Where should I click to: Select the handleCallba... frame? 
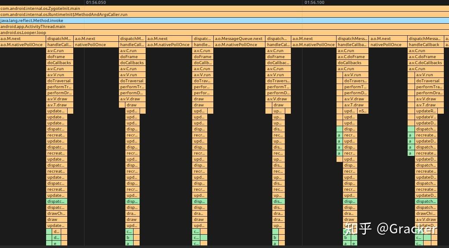pyautogui.click(x=352, y=45)
